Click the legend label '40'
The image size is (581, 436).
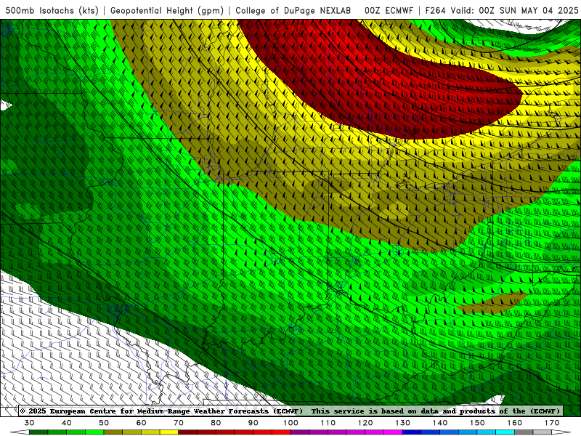(67, 423)
